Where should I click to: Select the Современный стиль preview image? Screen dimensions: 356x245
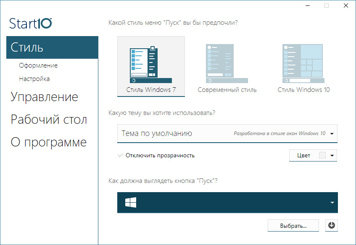(227, 62)
